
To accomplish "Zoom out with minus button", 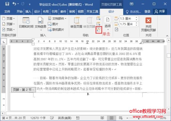I will click(x=127, y=118).
